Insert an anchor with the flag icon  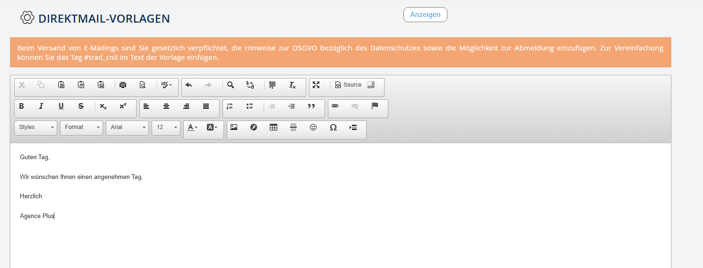(375, 106)
